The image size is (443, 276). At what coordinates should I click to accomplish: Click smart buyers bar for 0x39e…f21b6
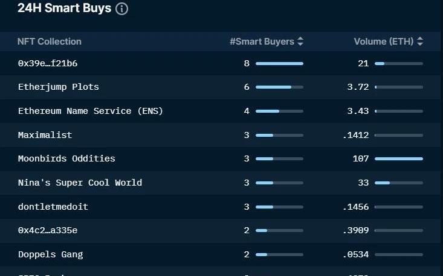279,63
